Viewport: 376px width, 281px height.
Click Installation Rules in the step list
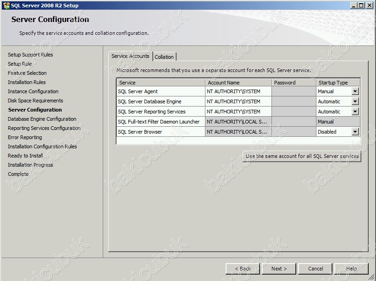click(x=27, y=82)
